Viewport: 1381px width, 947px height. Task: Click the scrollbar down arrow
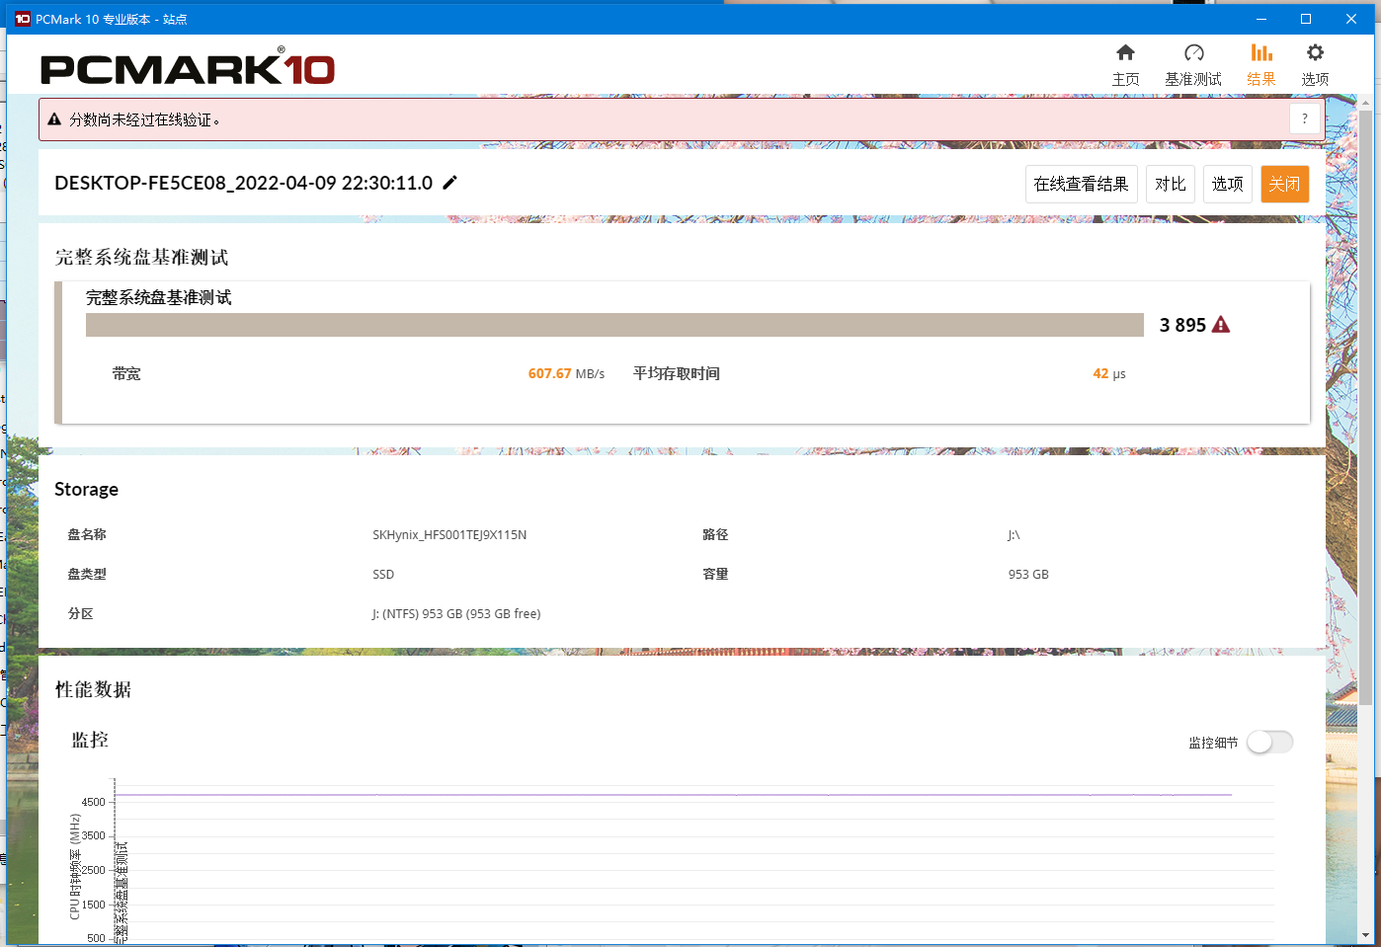pyautogui.click(x=1366, y=934)
